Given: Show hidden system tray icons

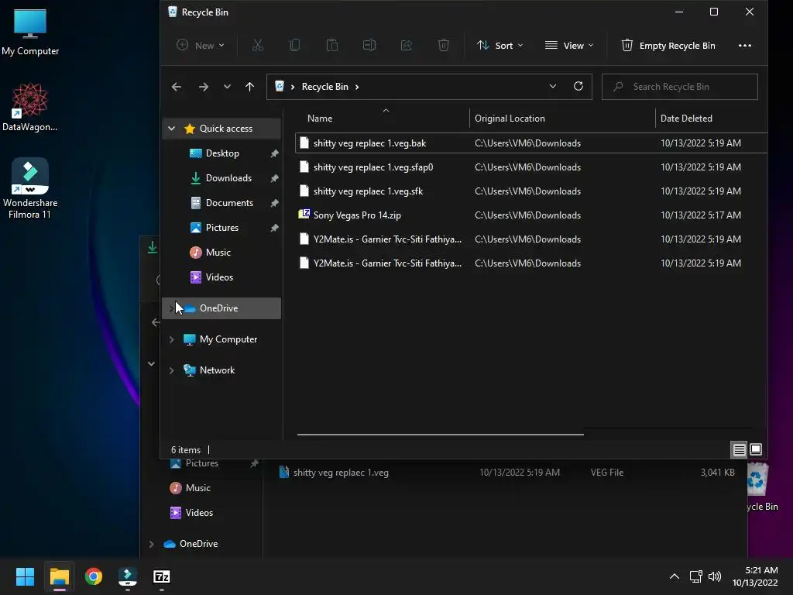Looking at the screenshot, I should tap(675, 576).
